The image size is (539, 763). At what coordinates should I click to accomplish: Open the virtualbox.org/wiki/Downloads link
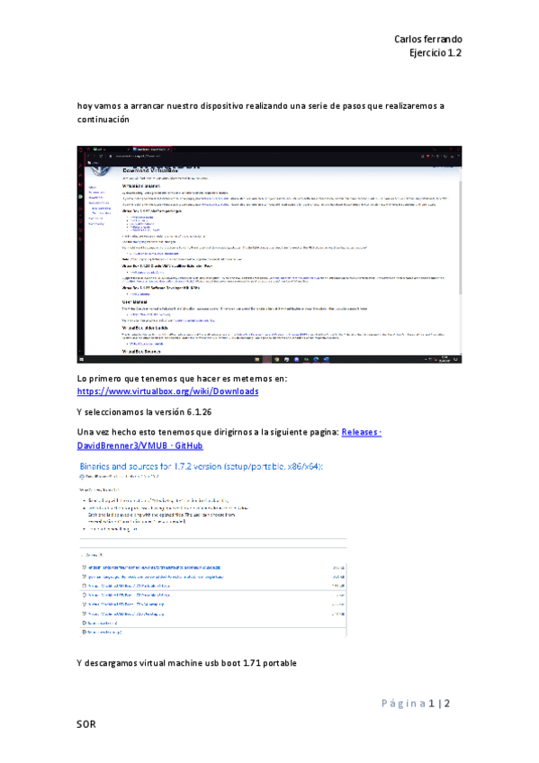click(x=167, y=391)
